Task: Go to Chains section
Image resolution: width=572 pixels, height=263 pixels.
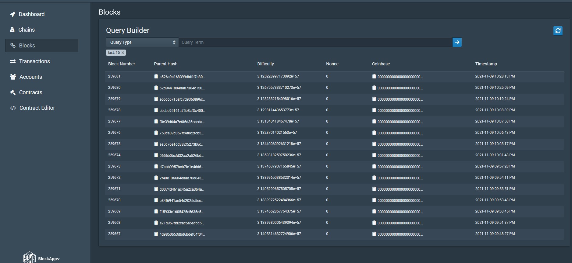Action: (x=27, y=30)
